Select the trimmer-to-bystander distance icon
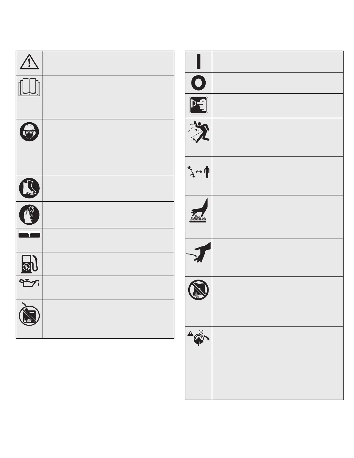Viewport: 354px width, 458px height. click(x=199, y=172)
